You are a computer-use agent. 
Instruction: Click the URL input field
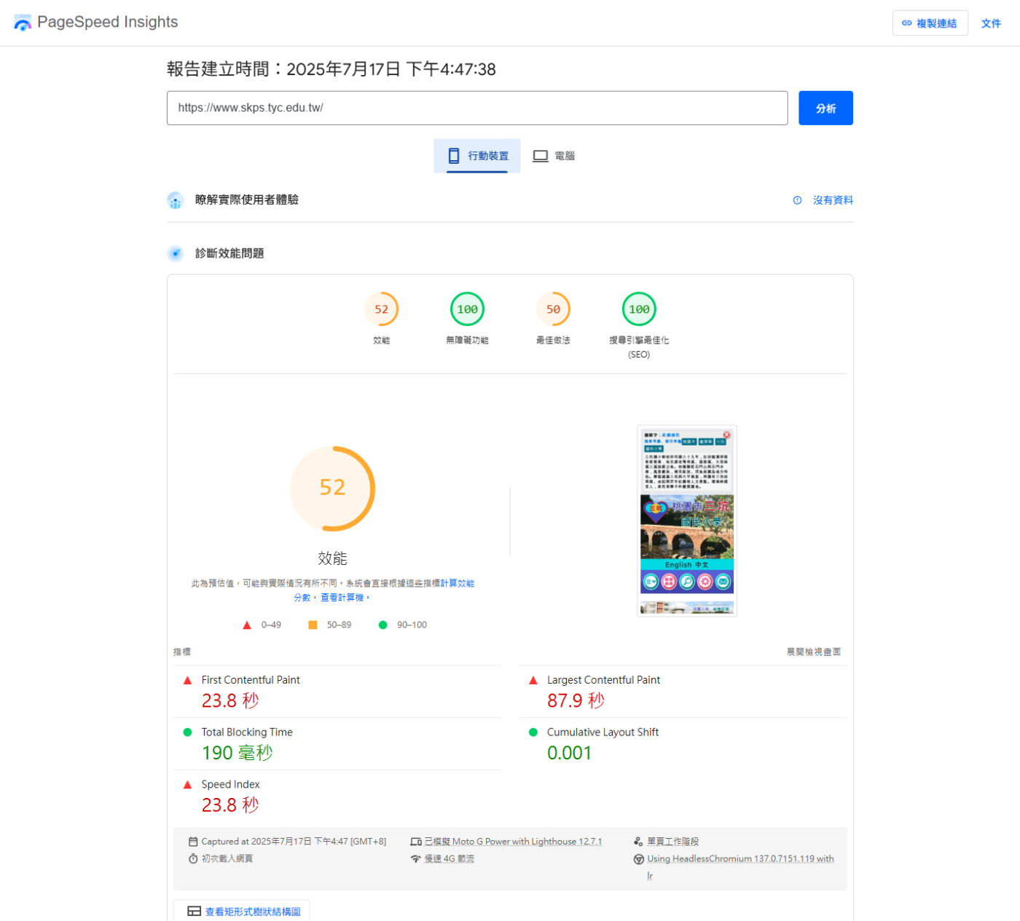pyautogui.click(x=476, y=108)
